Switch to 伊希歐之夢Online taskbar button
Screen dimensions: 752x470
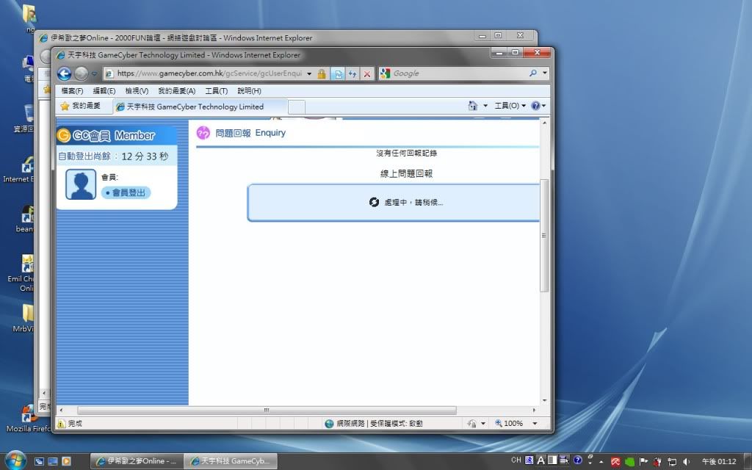click(137, 461)
